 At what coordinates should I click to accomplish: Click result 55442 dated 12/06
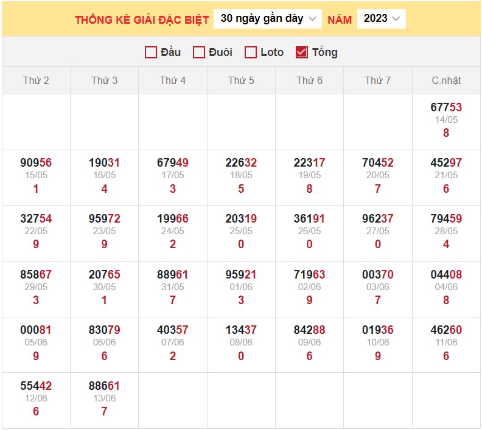(x=36, y=386)
